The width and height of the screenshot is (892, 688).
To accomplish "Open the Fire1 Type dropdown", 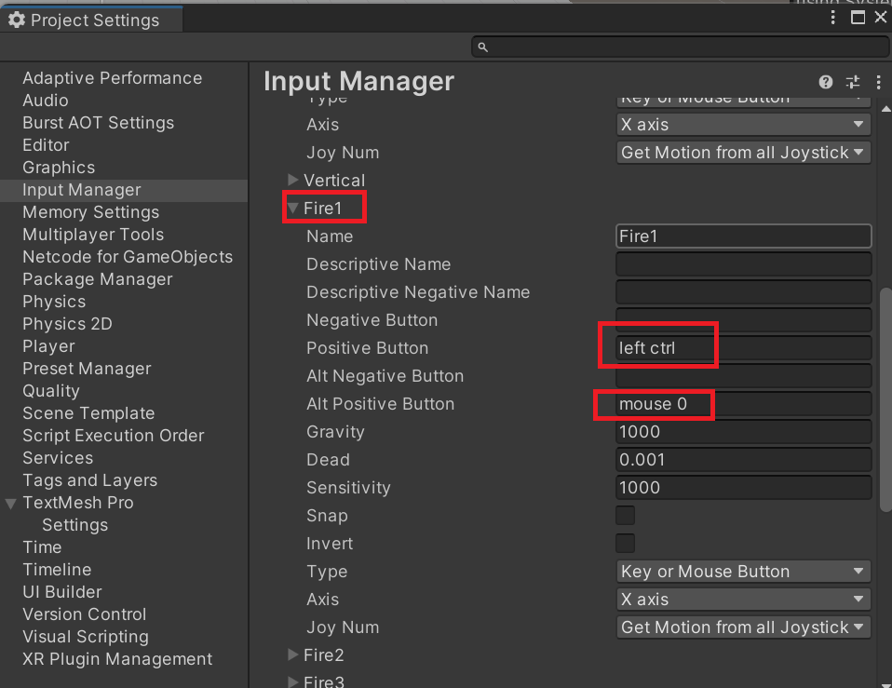I will click(x=743, y=572).
